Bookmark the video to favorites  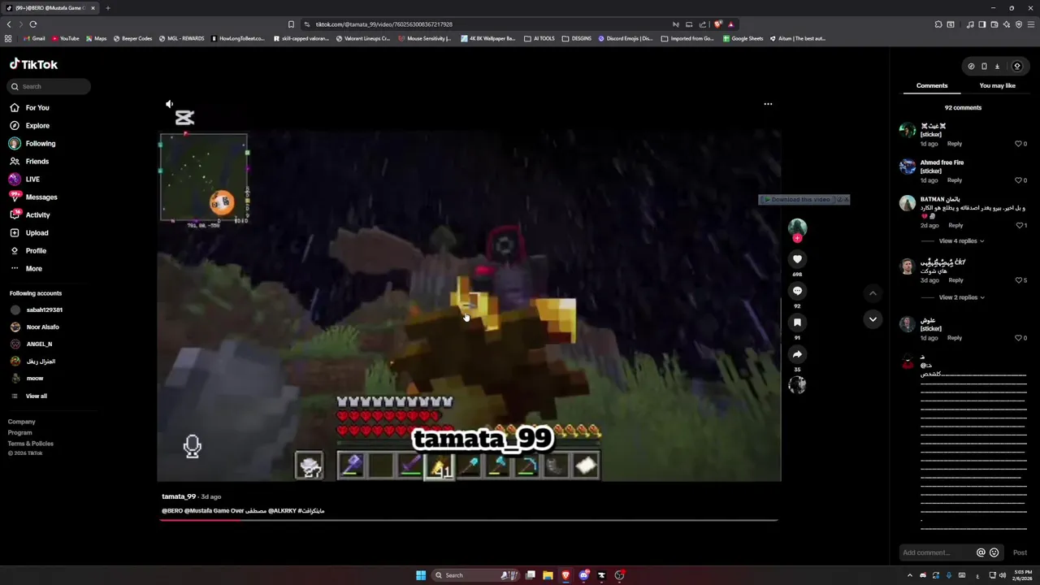tap(797, 323)
